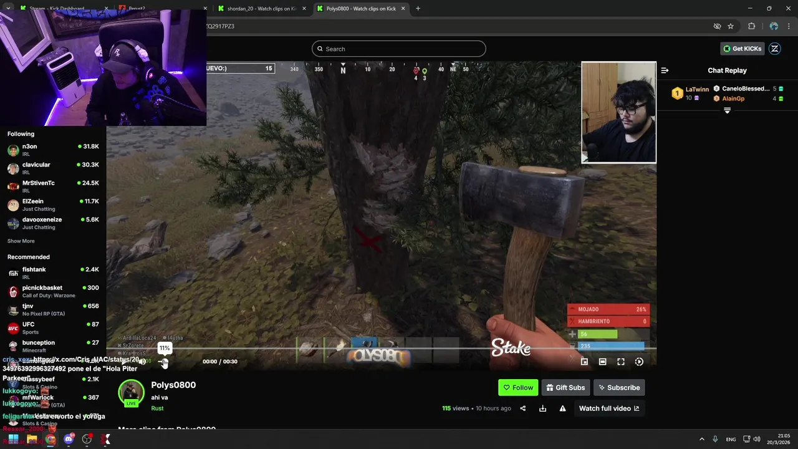Click the crossed-eye icon in address bar
The height and width of the screenshot is (449, 798).
tap(717, 26)
